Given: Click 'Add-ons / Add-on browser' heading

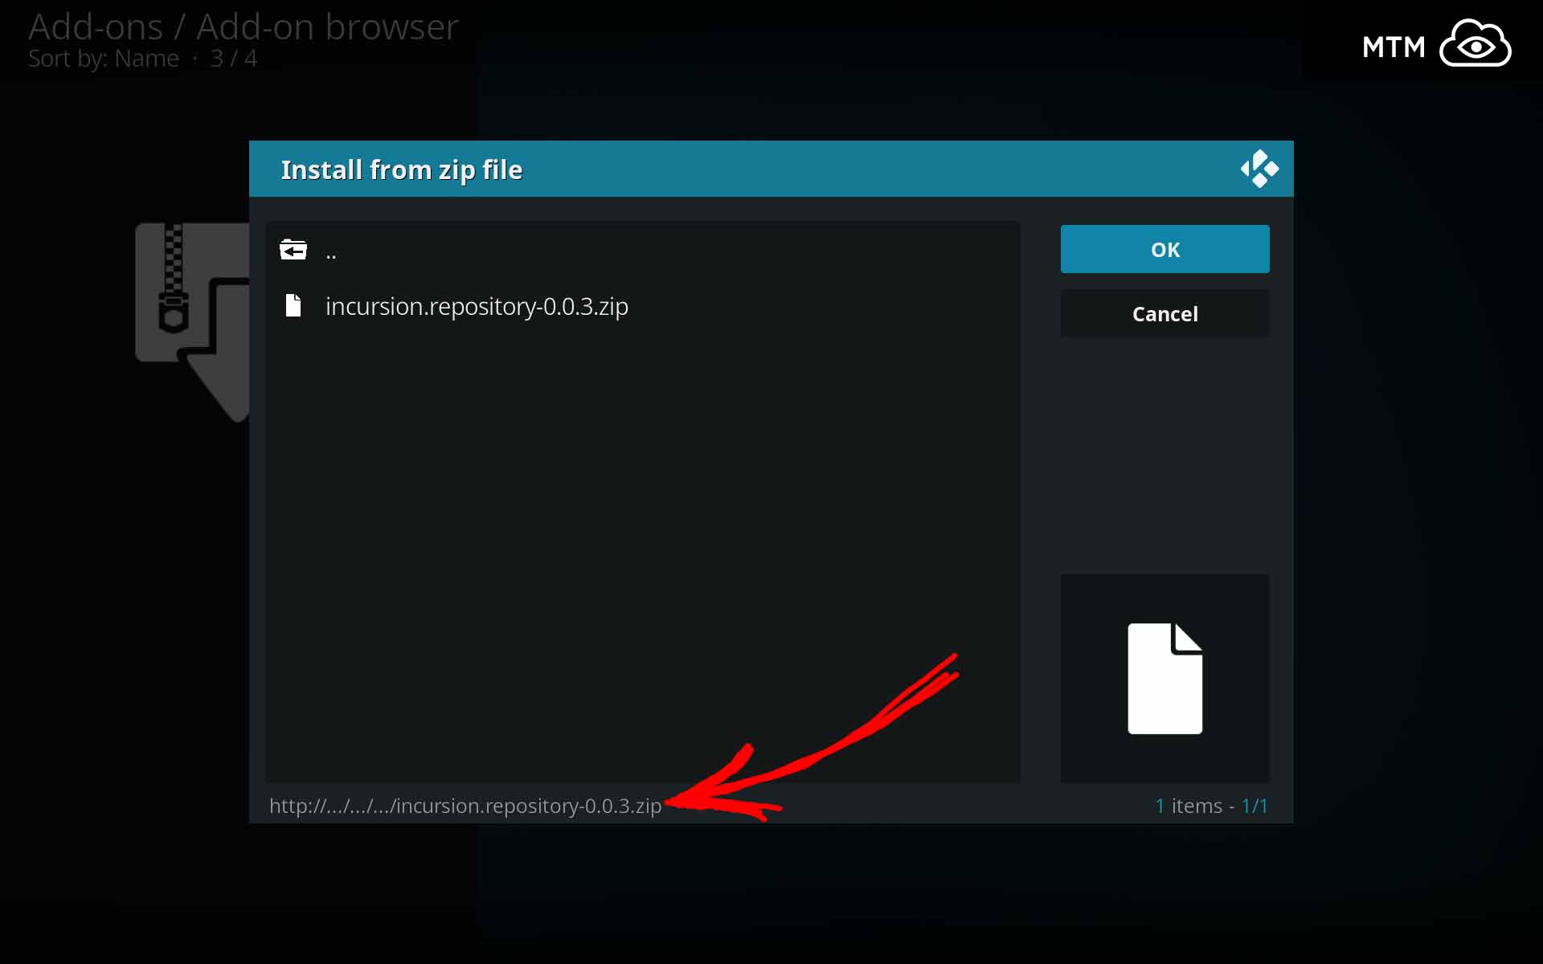Looking at the screenshot, I should (x=244, y=27).
